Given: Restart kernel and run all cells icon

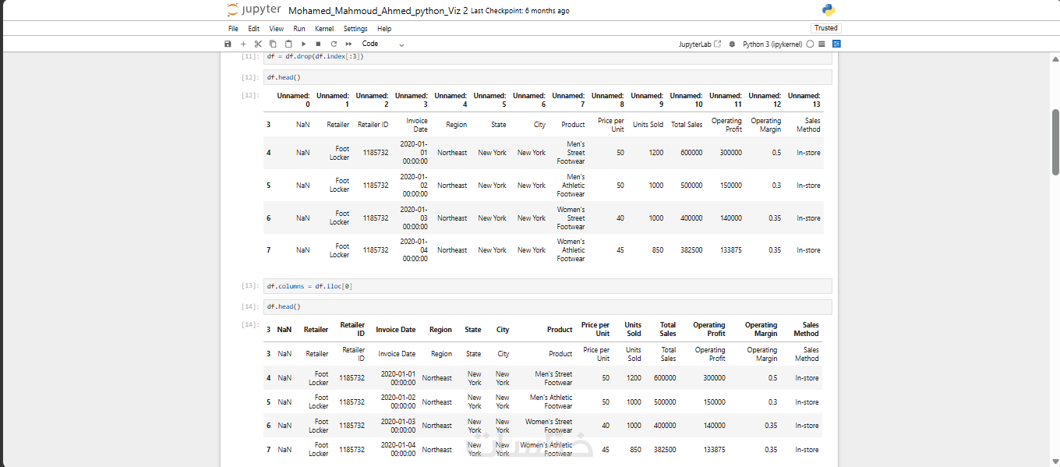Looking at the screenshot, I should pyautogui.click(x=348, y=44).
